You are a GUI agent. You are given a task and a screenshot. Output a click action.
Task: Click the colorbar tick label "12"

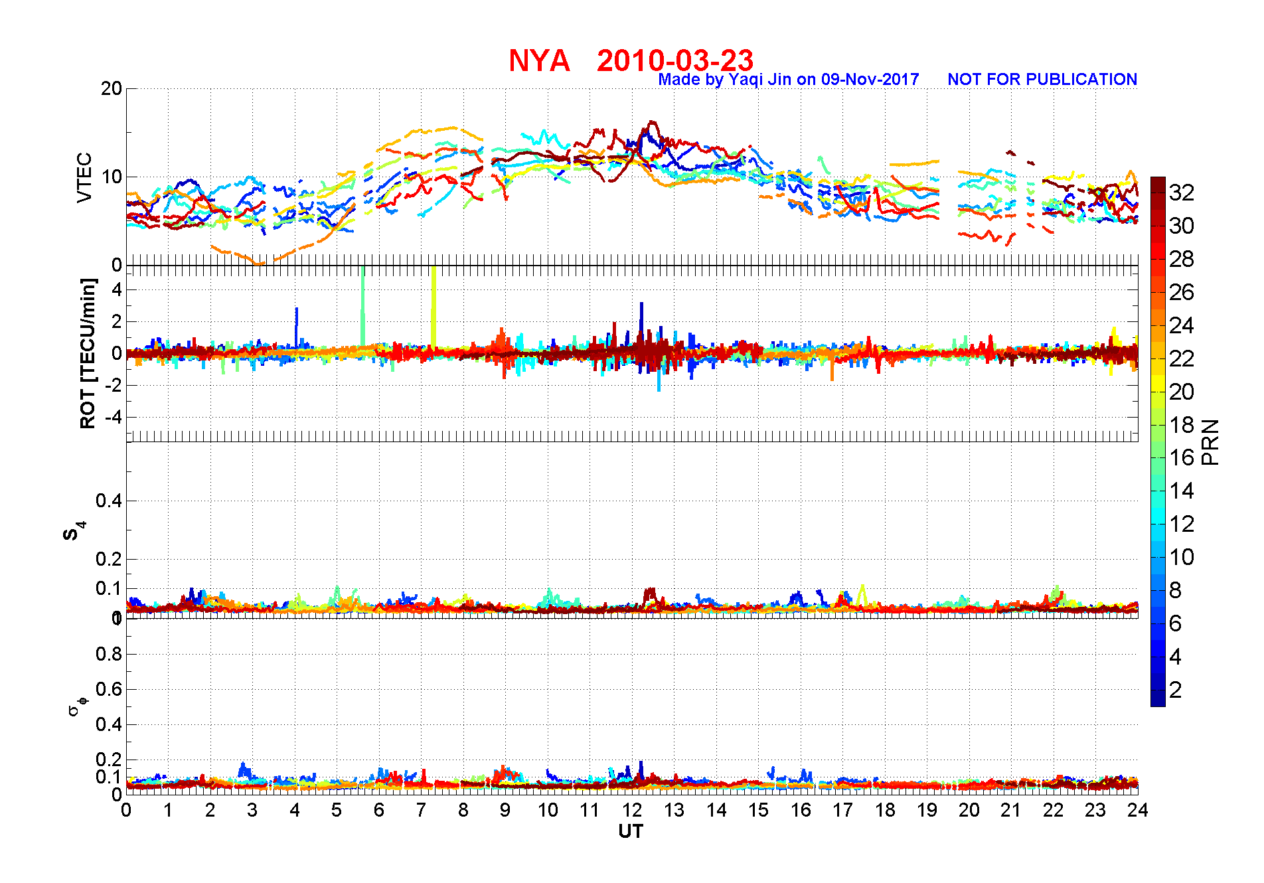(x=1182, y=524)
